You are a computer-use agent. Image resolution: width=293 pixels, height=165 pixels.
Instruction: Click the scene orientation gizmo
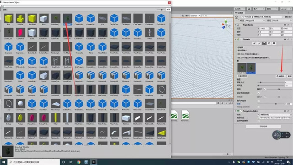click(226, 24)
